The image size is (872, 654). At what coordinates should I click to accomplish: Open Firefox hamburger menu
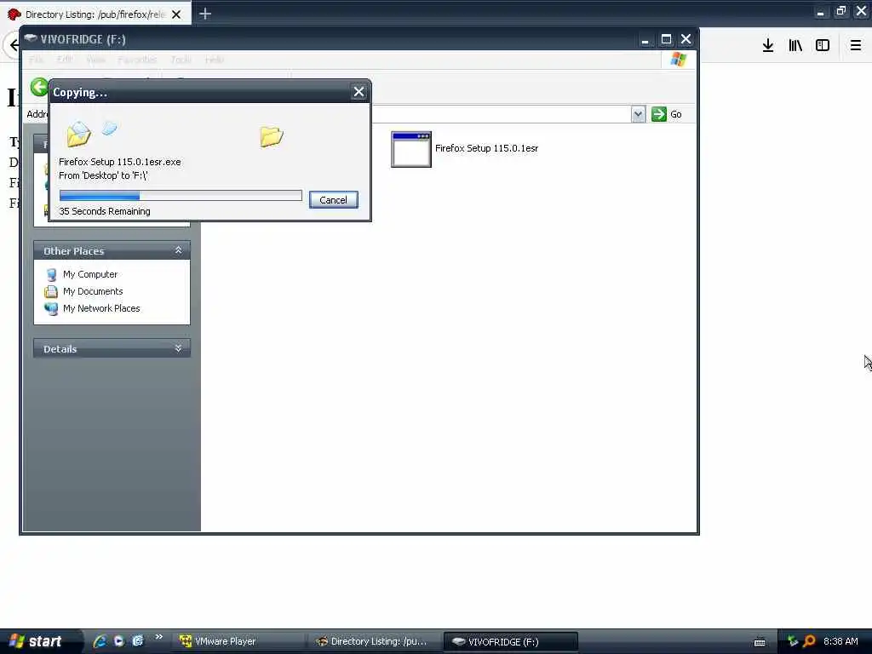pyautogui.click(x=856, y=45)
